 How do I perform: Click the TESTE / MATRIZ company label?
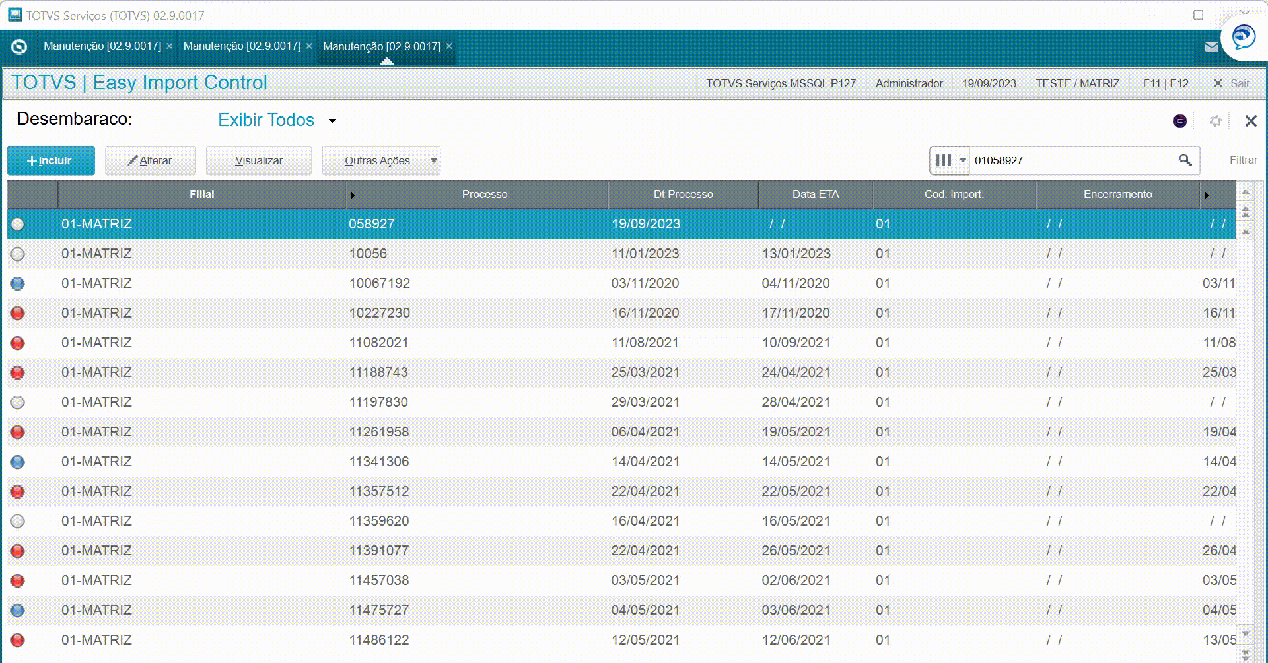coord(1077,83)
